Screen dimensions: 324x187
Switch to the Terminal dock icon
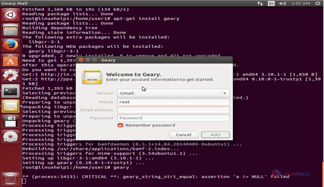pos(10,91)
